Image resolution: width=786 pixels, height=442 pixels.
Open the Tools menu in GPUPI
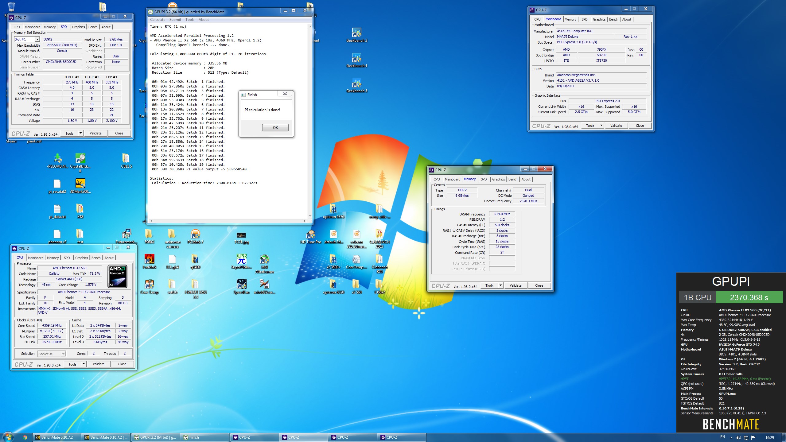point(190,20)
